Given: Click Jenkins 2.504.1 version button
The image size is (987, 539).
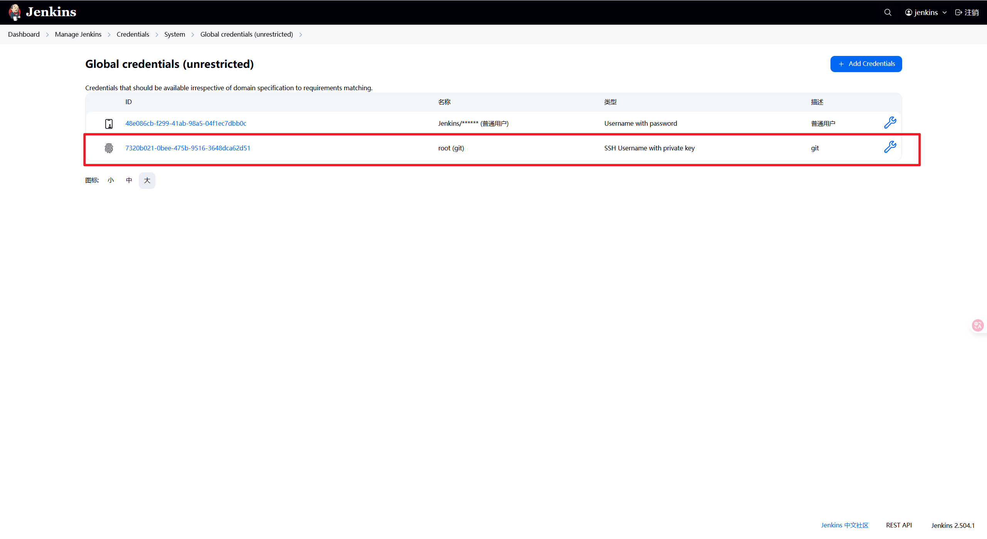Looking at the screenshot, I should pos(953,525).
